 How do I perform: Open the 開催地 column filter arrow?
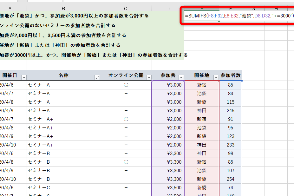pos(216,77)
